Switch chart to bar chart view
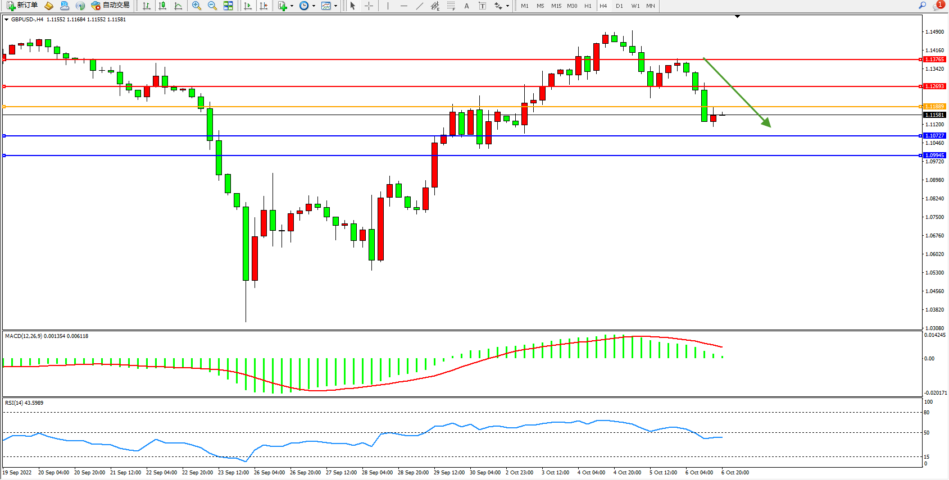The height and width of the screenshot is (480, 949). pos(147,6)
